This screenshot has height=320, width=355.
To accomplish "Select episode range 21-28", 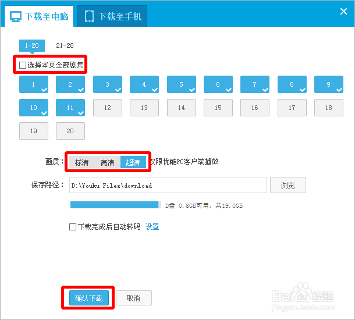I will pos(65,45).
